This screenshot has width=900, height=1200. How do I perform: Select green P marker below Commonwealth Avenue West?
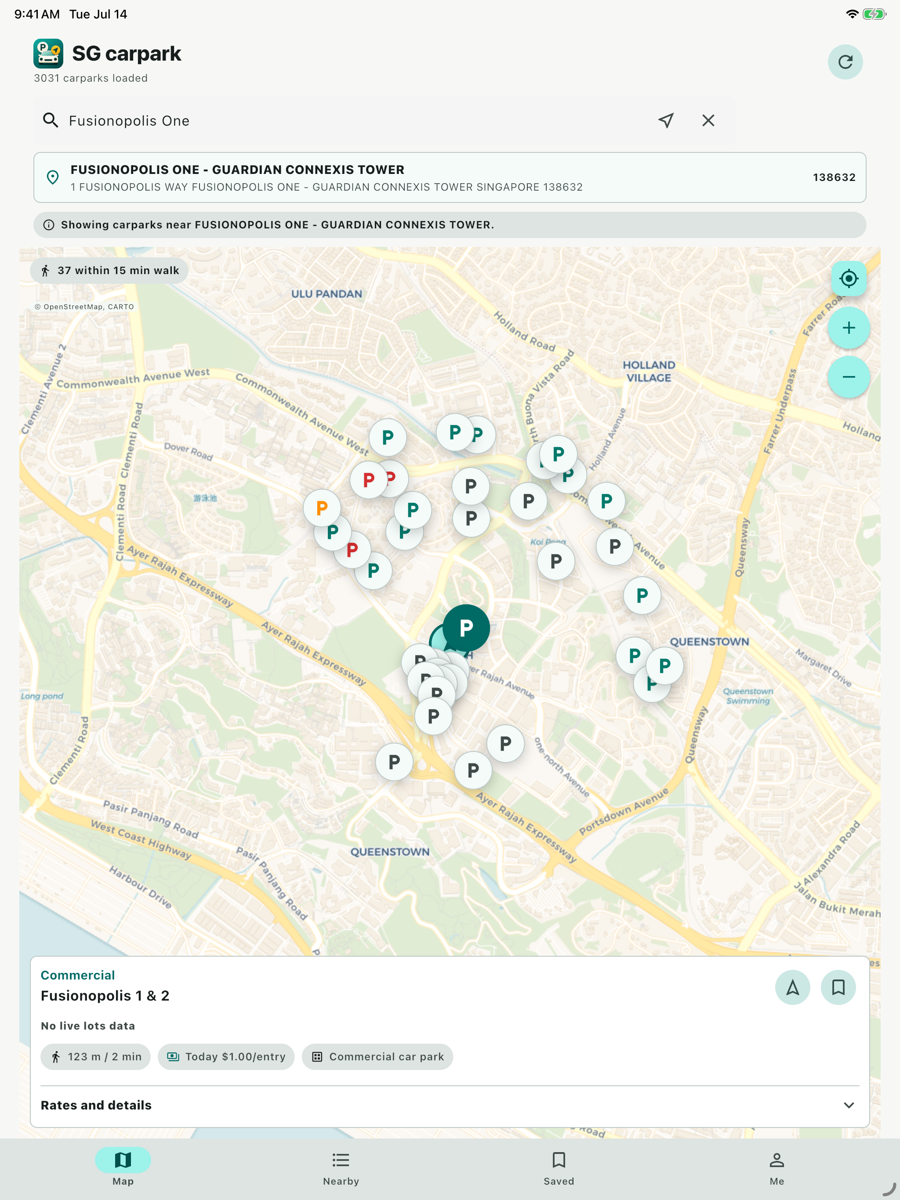click(388, 437)
